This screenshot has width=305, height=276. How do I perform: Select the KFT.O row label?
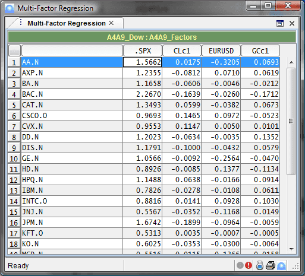click(x=72, y=233)
